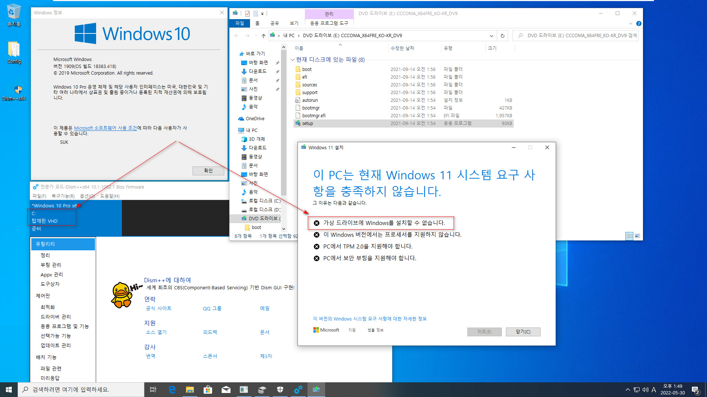
Task: Click 법률 정보 link in setup dialog
Action: 375,330
